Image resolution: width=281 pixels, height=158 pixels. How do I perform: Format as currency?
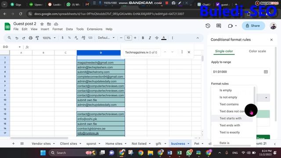click(62, 38)
